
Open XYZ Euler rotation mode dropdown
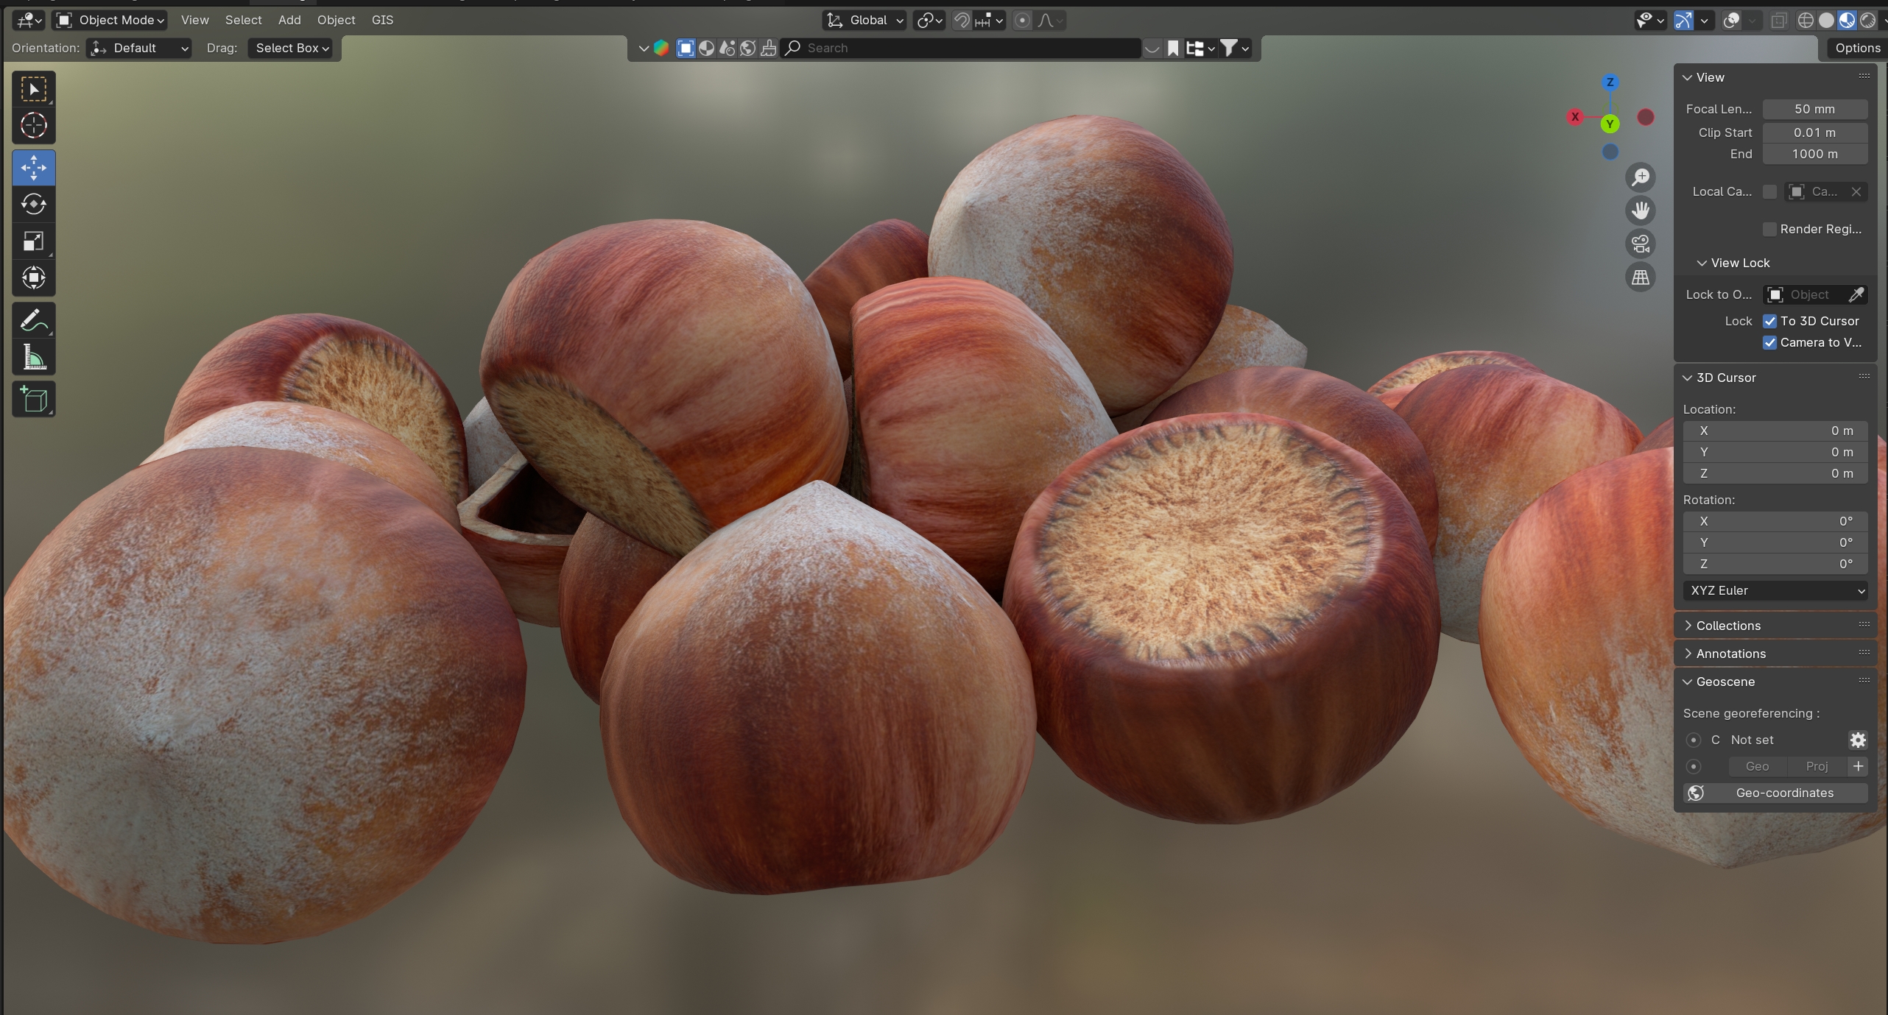point(1775,590)
